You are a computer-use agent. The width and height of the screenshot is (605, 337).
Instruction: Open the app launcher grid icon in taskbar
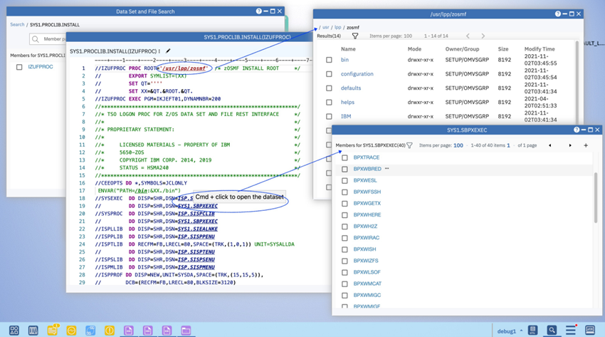[14, 331]
